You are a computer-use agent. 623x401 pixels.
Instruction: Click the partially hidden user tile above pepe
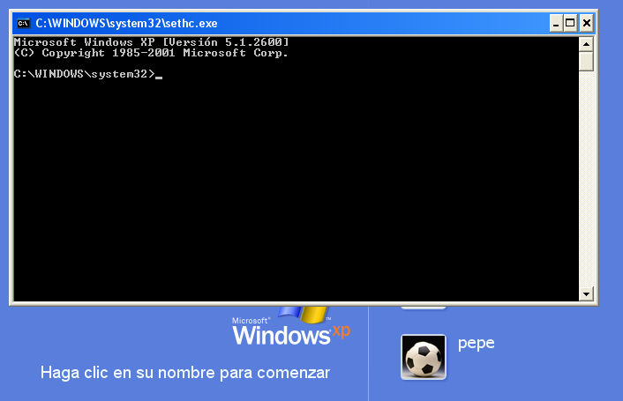point(424,308)
